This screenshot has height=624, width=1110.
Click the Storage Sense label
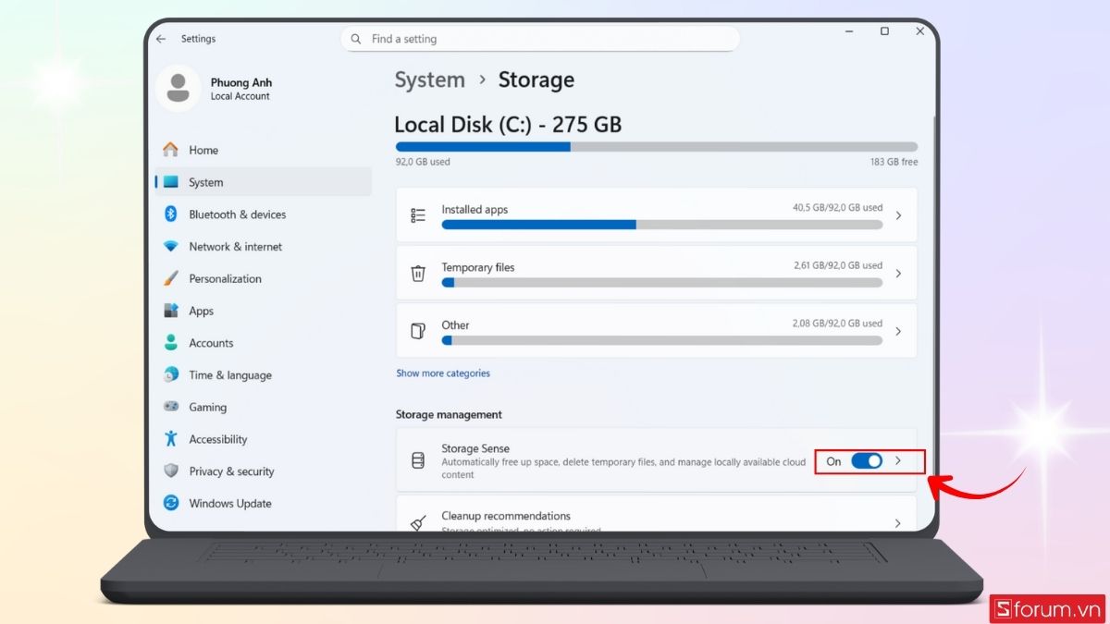pyautogui.click(x=475, y=448)
